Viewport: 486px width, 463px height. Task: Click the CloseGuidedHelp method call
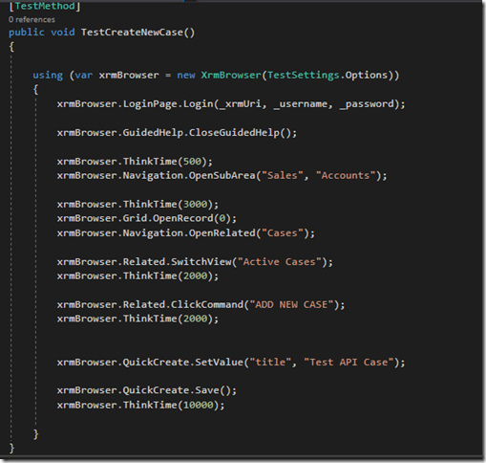tap(234, 133)
